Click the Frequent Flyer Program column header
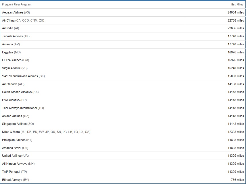The height and width of the screenshot is (184, 246). coord(17,5)
